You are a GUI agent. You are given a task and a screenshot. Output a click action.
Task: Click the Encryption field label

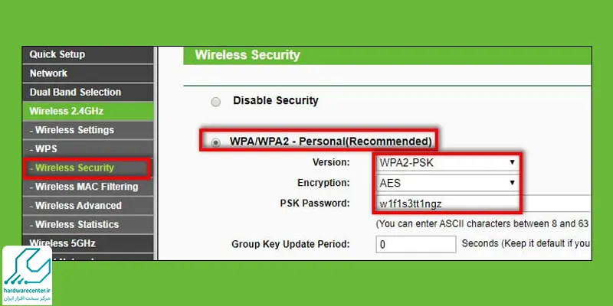[323, 184]
